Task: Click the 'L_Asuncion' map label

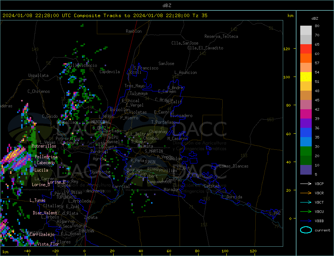Action: (186, 72)
